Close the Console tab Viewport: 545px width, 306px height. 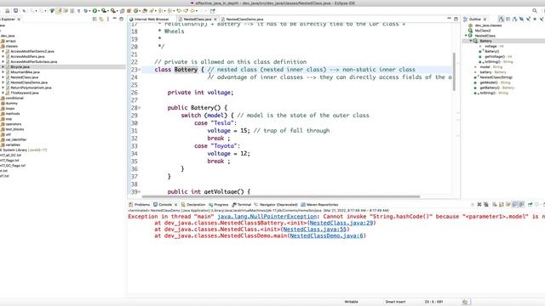coord(176,205)
